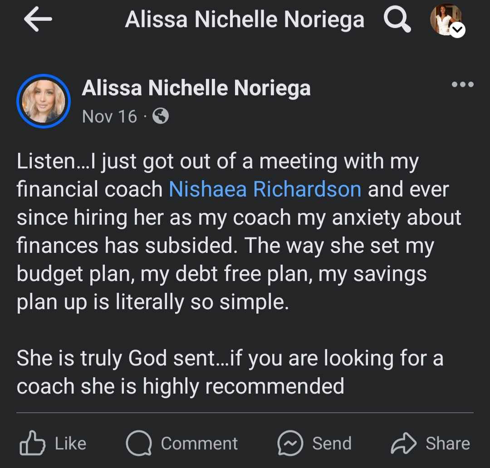Open the three-dot post options menu

click(x=462, y=84)
